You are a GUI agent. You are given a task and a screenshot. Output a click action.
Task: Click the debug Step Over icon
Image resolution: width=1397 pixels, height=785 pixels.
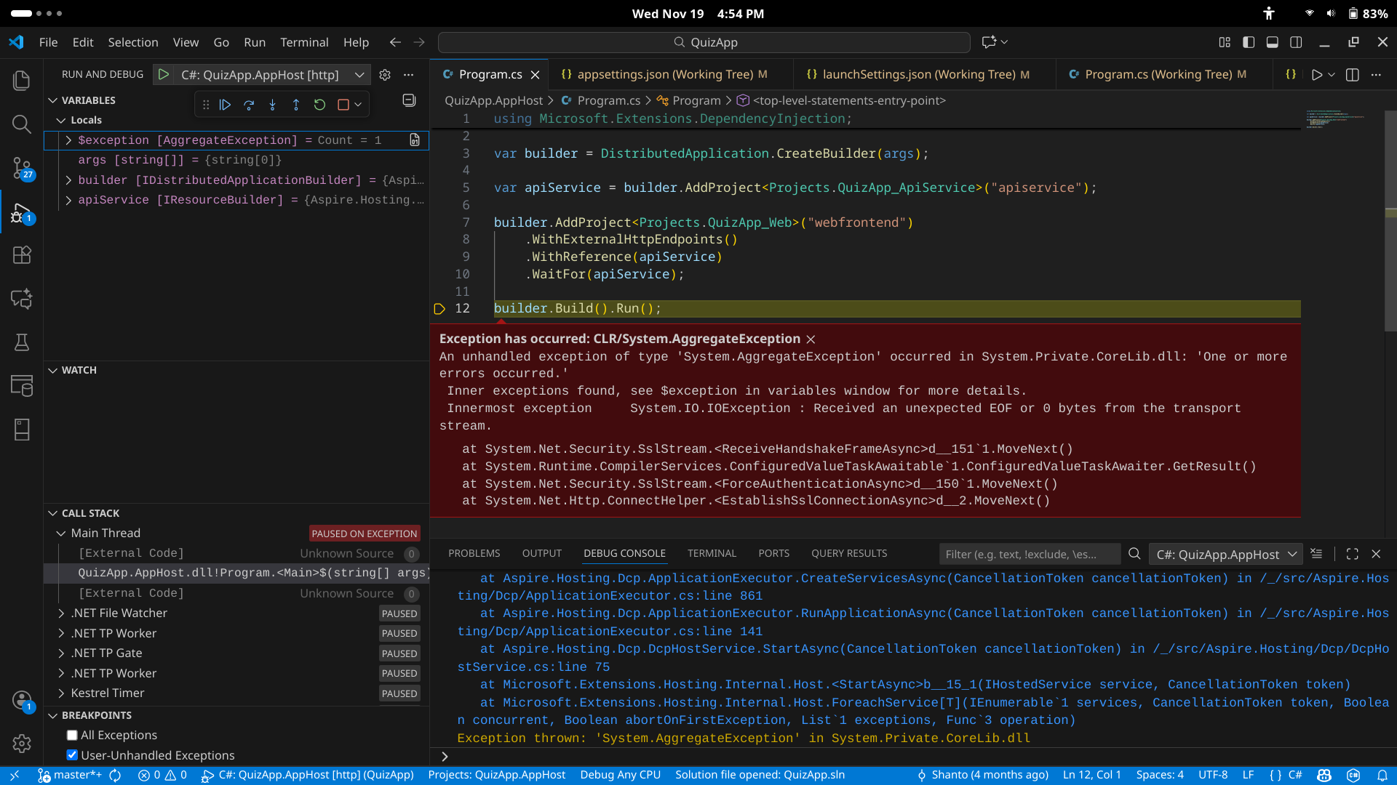coord(249,105)
